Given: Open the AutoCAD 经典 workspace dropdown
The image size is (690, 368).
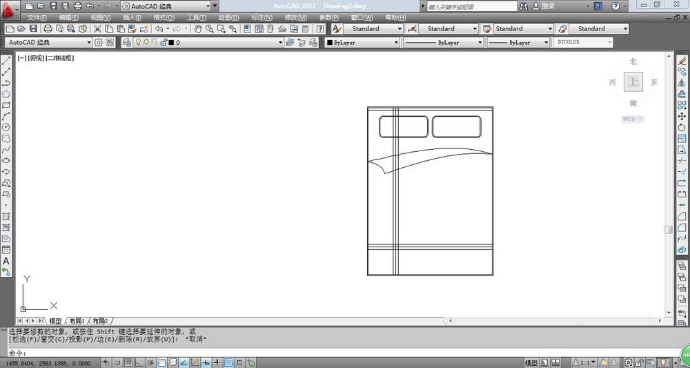Looking at the screenshot, I should (48, 42).
